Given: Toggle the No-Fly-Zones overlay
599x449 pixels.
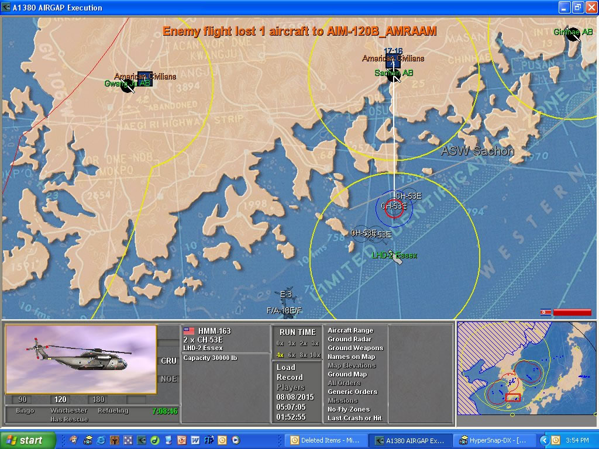Looking at the screenshot, I should point(348,409).
